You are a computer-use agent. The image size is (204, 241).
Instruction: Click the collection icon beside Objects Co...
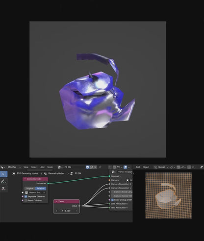26,193
